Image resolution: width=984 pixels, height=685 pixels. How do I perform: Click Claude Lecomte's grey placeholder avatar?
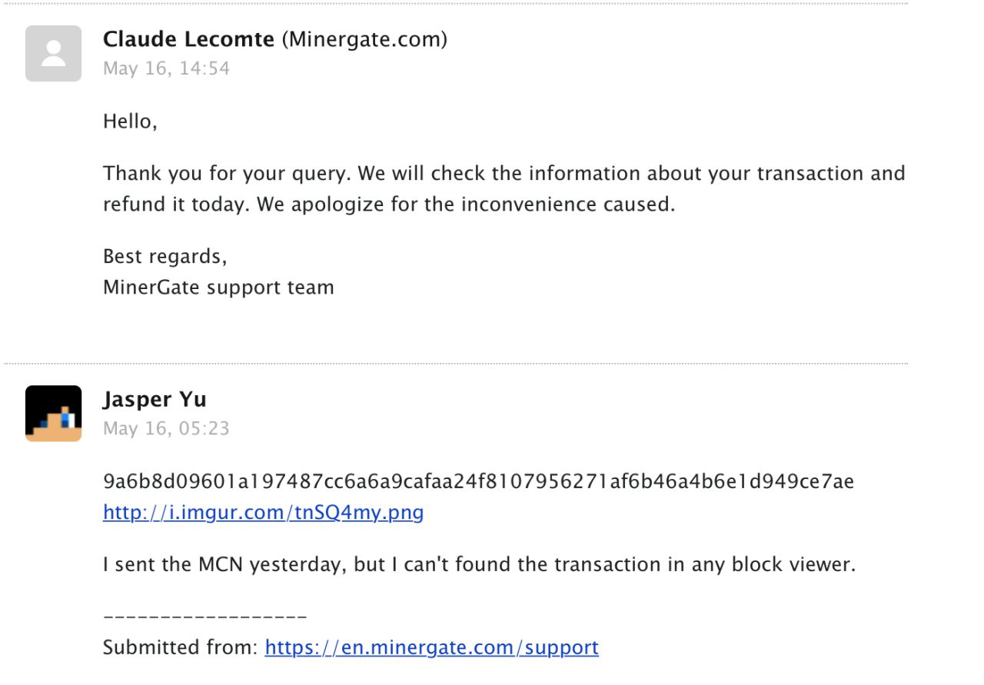(x=53, y=53)
